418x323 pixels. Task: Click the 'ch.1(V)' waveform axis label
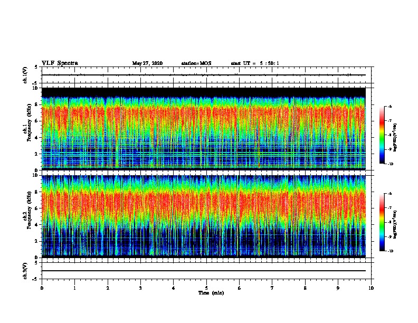point(25,75)
